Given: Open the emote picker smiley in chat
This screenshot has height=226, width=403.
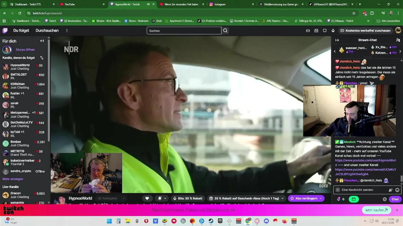Looking at the screenshot, I should [397, 190].
